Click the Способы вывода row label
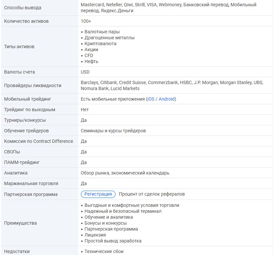The height and width of the screenshot is (255, 274). point(23,8)
